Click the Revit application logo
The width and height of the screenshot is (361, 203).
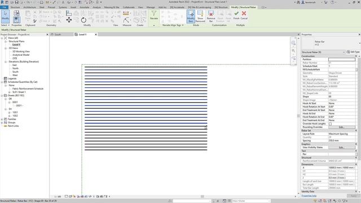(x=2, y=2)
